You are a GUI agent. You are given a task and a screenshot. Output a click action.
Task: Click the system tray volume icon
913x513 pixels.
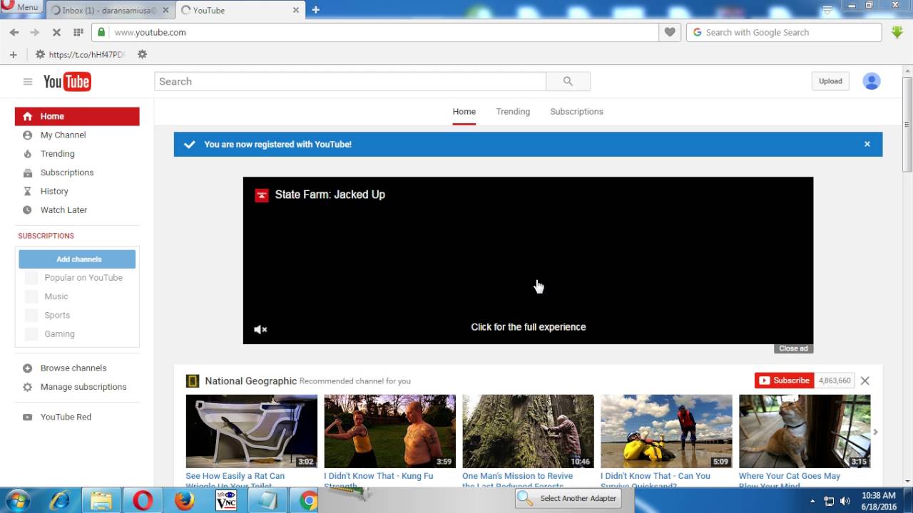coord(845,501)
